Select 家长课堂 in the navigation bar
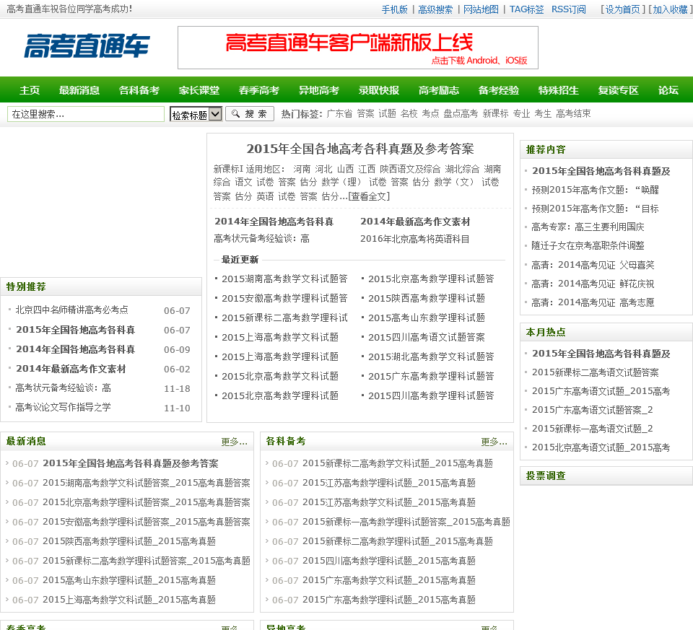 [199, 90]
